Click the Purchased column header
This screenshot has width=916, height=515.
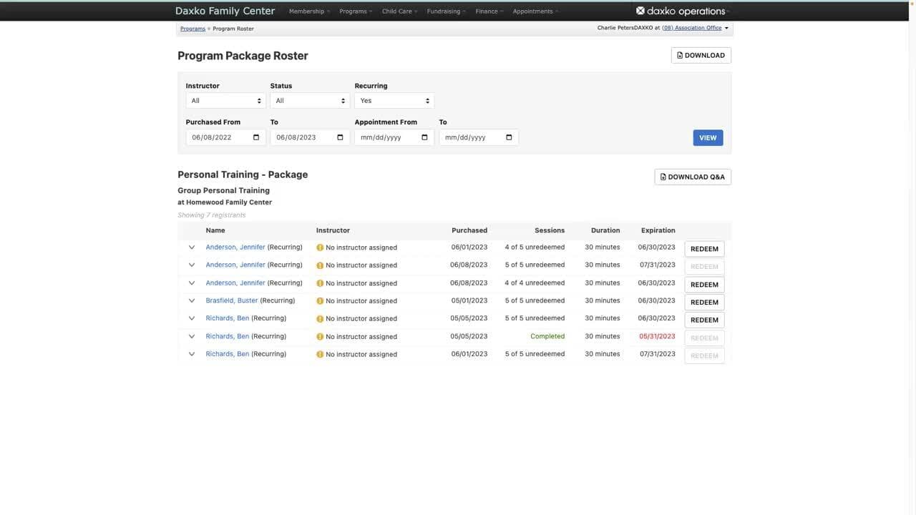469,230
